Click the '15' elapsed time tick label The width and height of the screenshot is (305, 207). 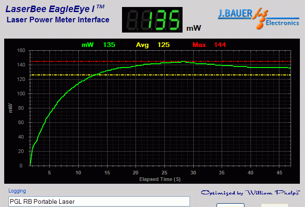(107, 173)
